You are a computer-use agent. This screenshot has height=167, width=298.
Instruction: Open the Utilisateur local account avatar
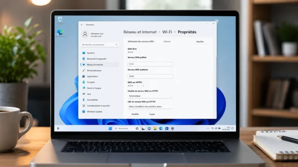pos(85,34)
